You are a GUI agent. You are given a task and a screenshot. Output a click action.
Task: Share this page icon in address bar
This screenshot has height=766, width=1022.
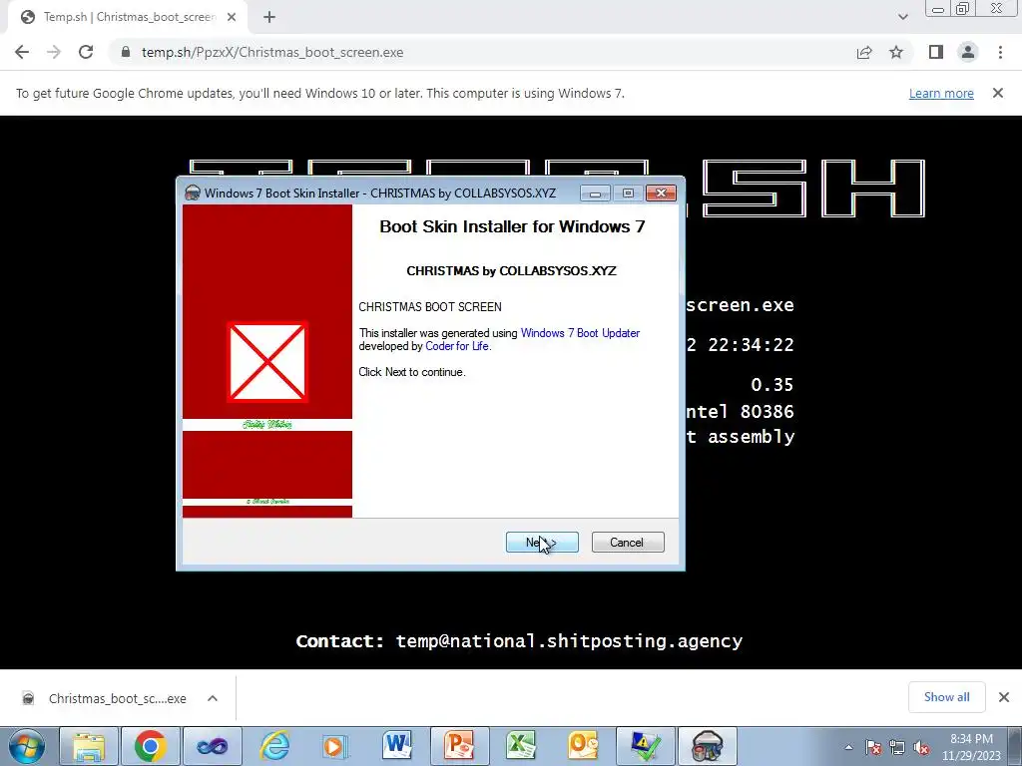click(864, 52)
